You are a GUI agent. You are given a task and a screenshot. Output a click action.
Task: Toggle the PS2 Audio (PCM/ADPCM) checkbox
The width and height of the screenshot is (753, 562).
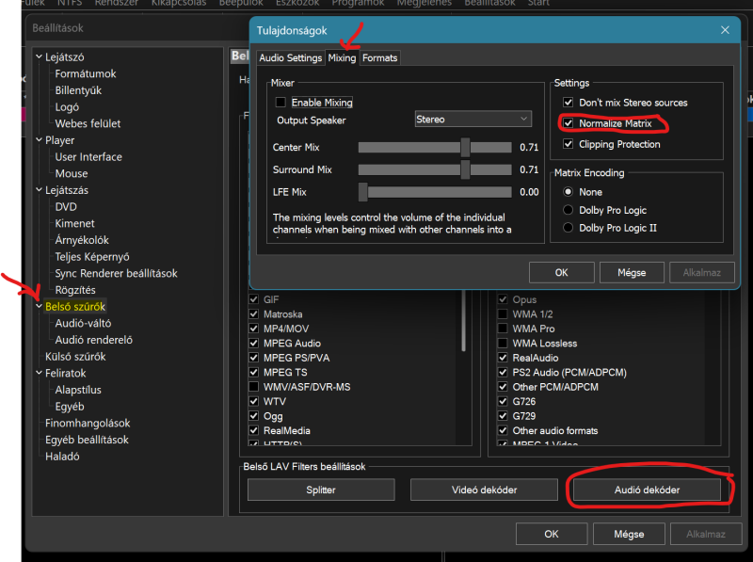[x=503, y=372]
